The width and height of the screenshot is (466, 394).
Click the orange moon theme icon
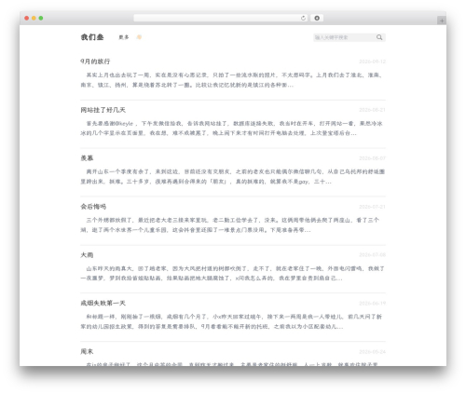pos(139,37)
